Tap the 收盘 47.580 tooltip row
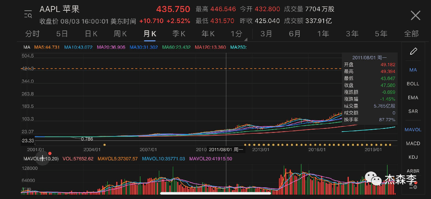 [370, 85]
